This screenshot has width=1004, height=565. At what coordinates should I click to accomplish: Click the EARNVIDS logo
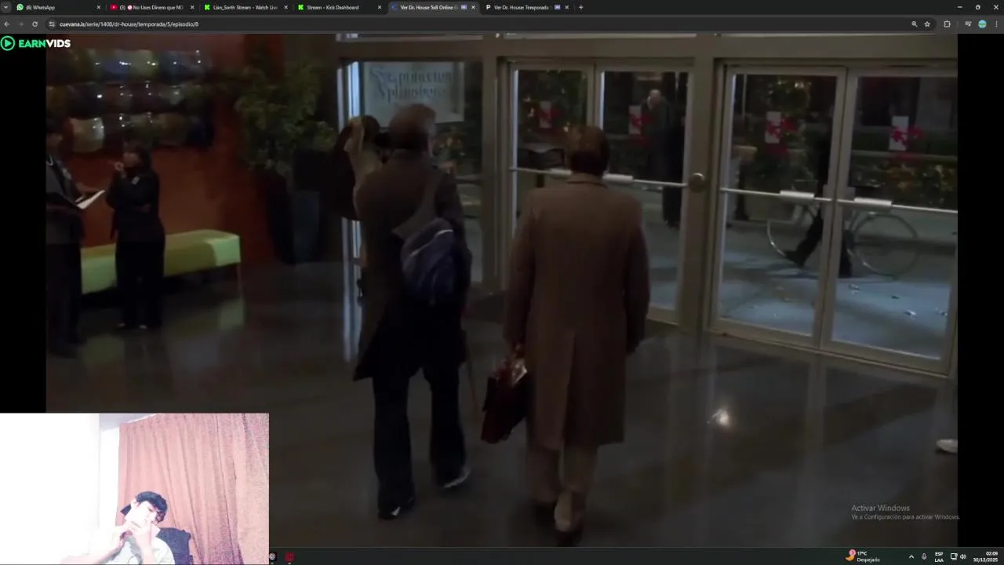[36, 43]
